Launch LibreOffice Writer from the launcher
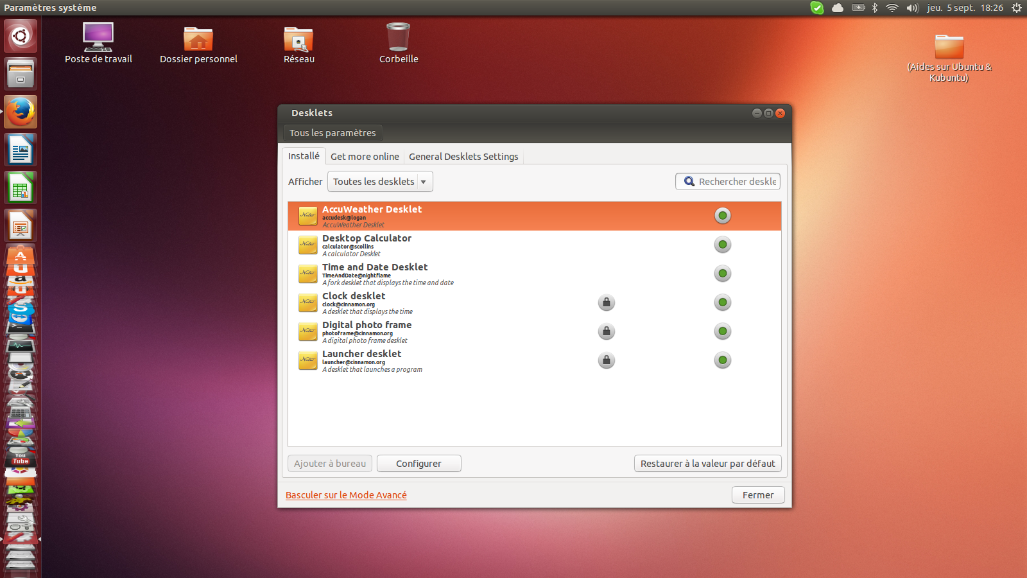This screenshot has width=1027, height=578. [x=21, y=150]
